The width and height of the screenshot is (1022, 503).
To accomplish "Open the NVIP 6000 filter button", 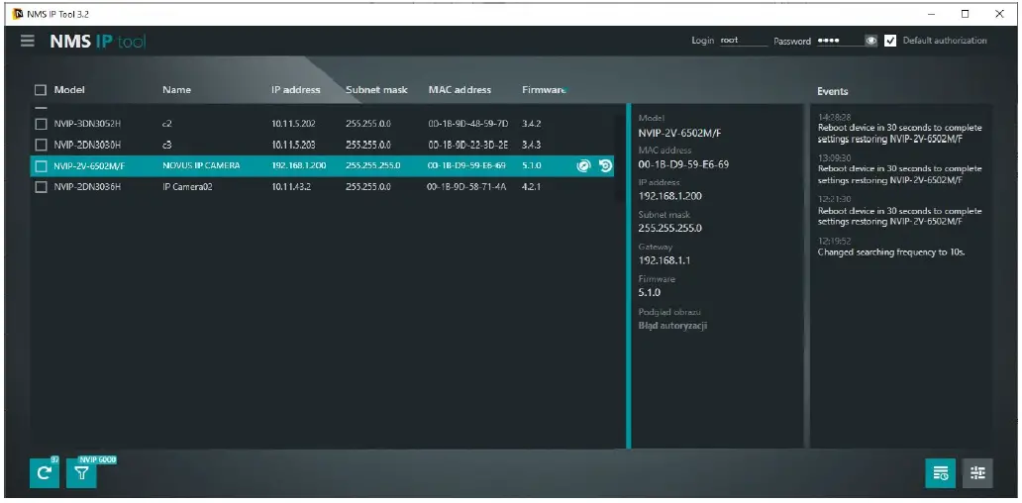I will pyautogui.click(x=81, y=473).
